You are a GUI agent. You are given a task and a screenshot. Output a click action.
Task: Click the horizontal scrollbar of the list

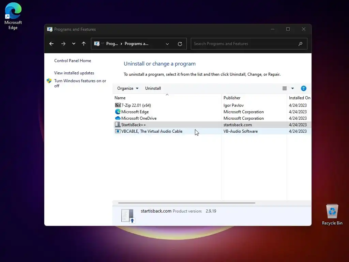pos(186,203)
